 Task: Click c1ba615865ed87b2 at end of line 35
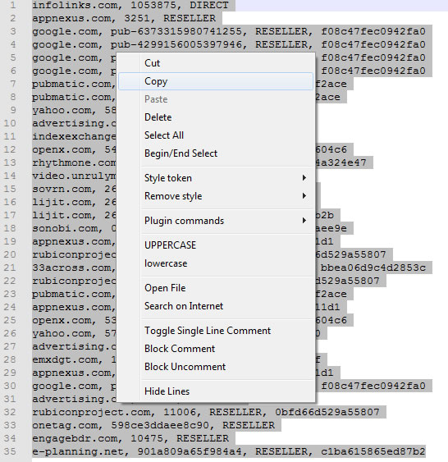[373, 451]
